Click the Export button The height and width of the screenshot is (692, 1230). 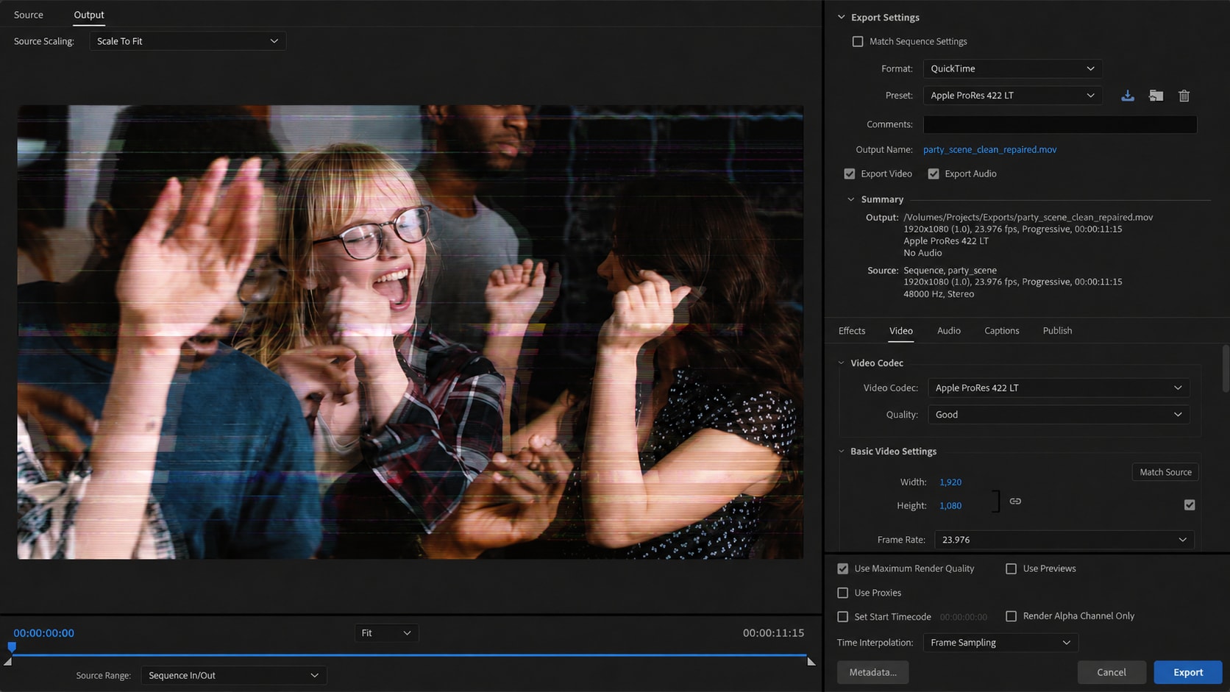[1188, 672]
